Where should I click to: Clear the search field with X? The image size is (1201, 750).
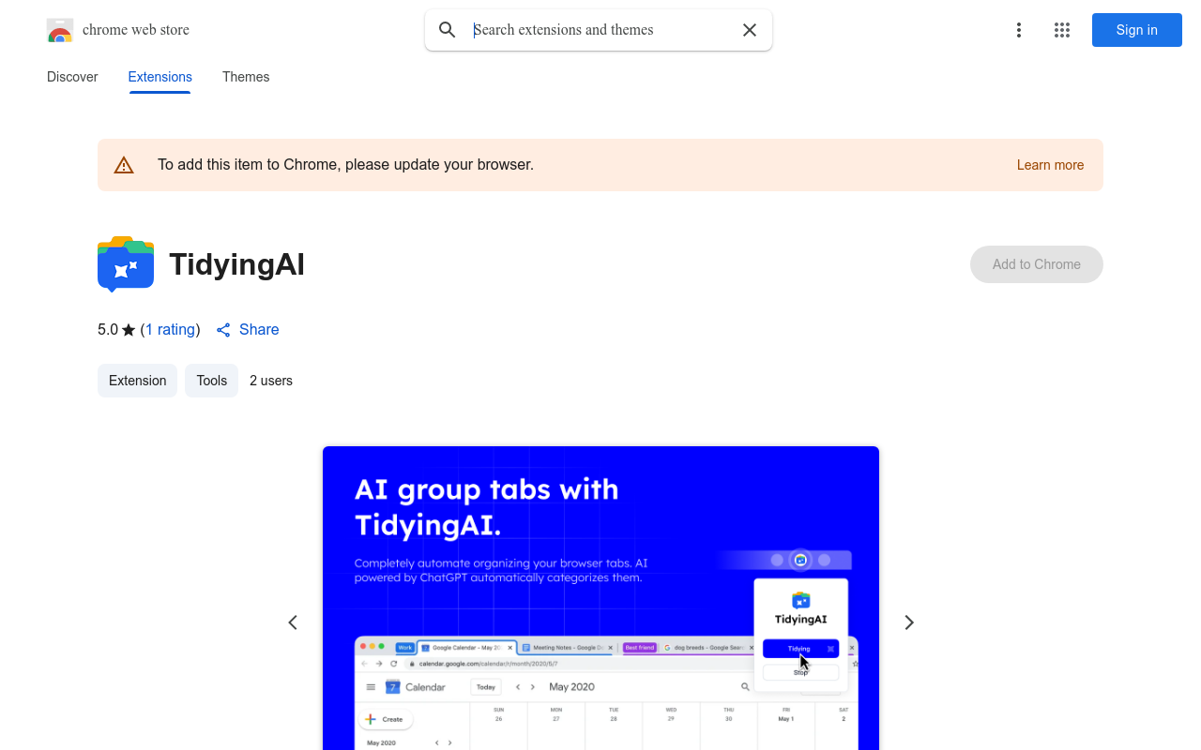750,30
